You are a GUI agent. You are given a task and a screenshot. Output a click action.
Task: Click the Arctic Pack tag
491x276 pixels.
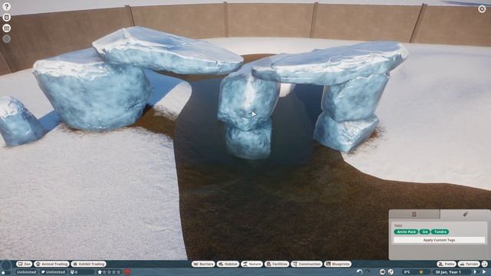[x=406, y=232]
